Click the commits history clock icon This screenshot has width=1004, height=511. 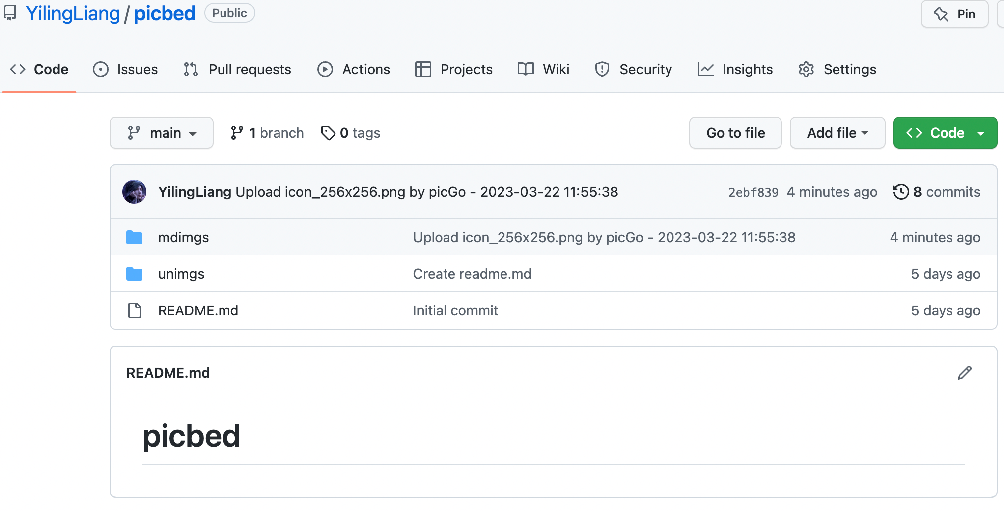901,192
